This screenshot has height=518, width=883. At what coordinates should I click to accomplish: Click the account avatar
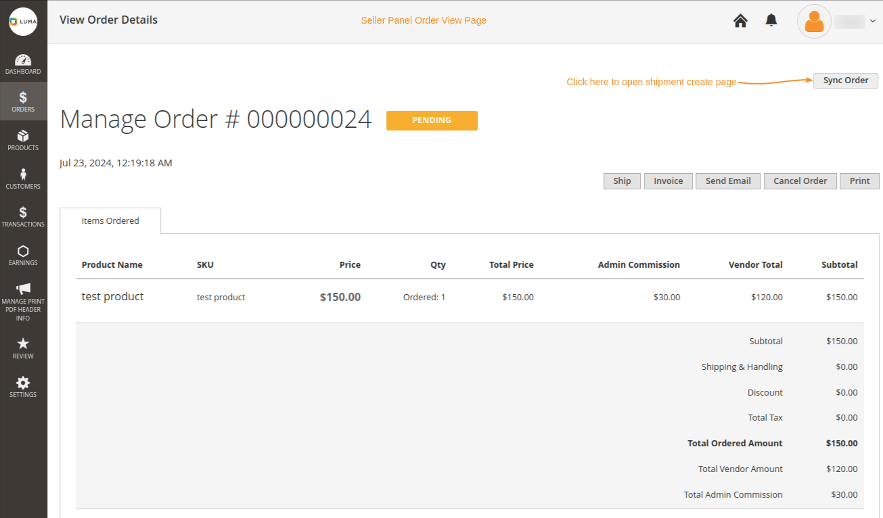813,21
